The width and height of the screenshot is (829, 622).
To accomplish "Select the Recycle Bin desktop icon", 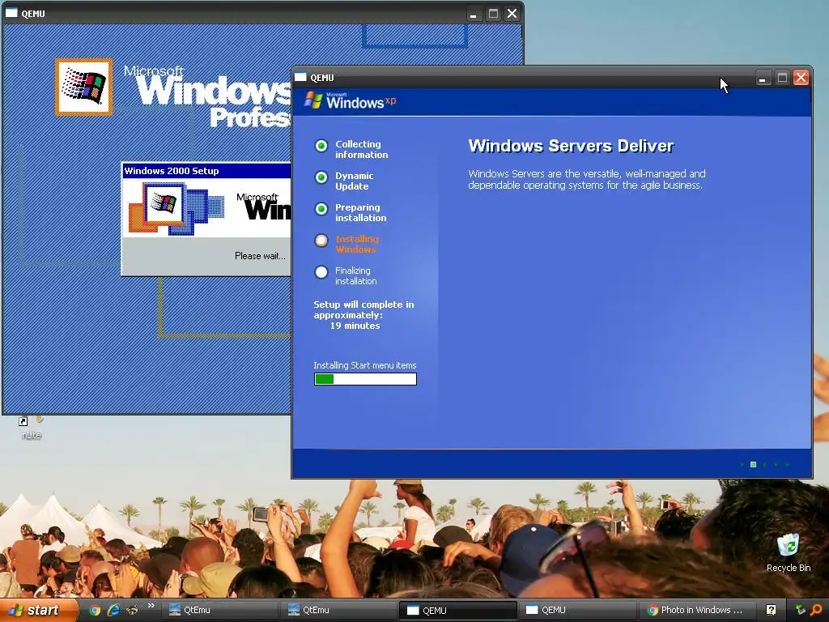I will point(789,553).
